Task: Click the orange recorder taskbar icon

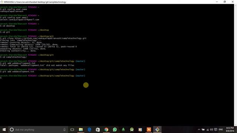Action: 149,130
